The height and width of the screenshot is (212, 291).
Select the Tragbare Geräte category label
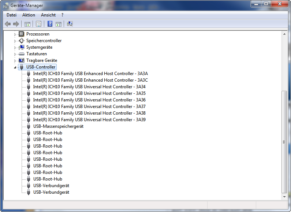pos(42,60)
